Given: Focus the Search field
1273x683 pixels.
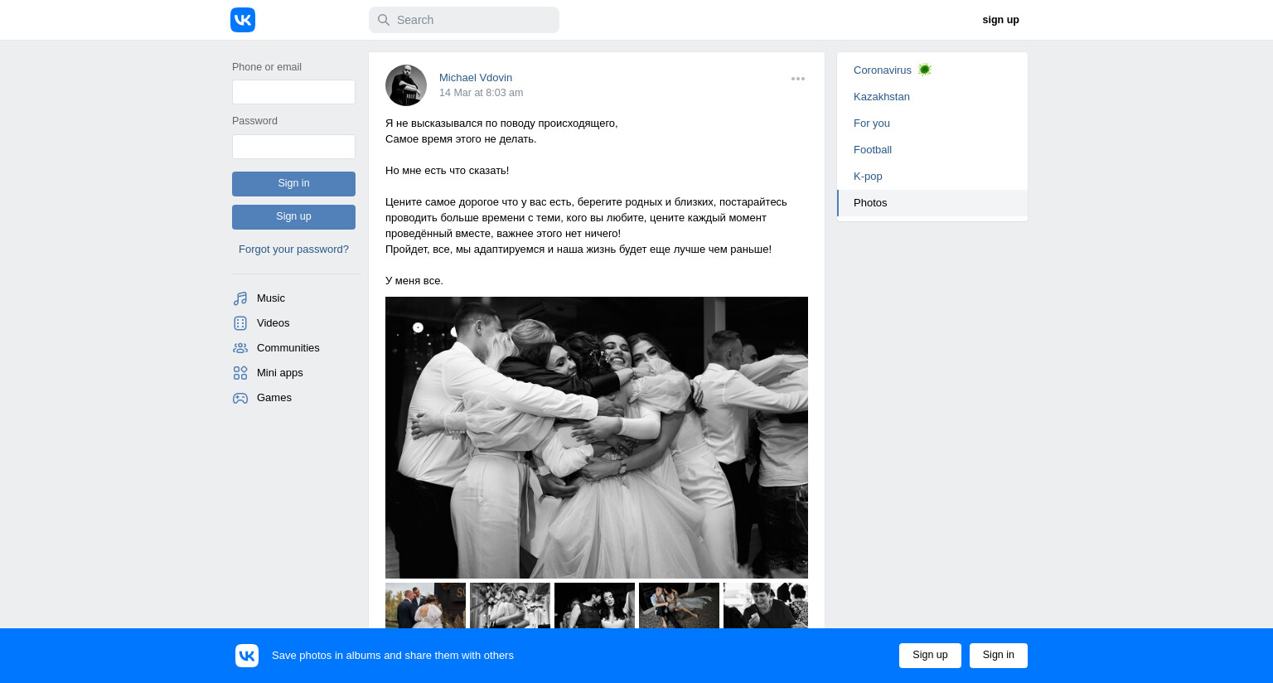Looking at the screenshot, I should [464, 20].
